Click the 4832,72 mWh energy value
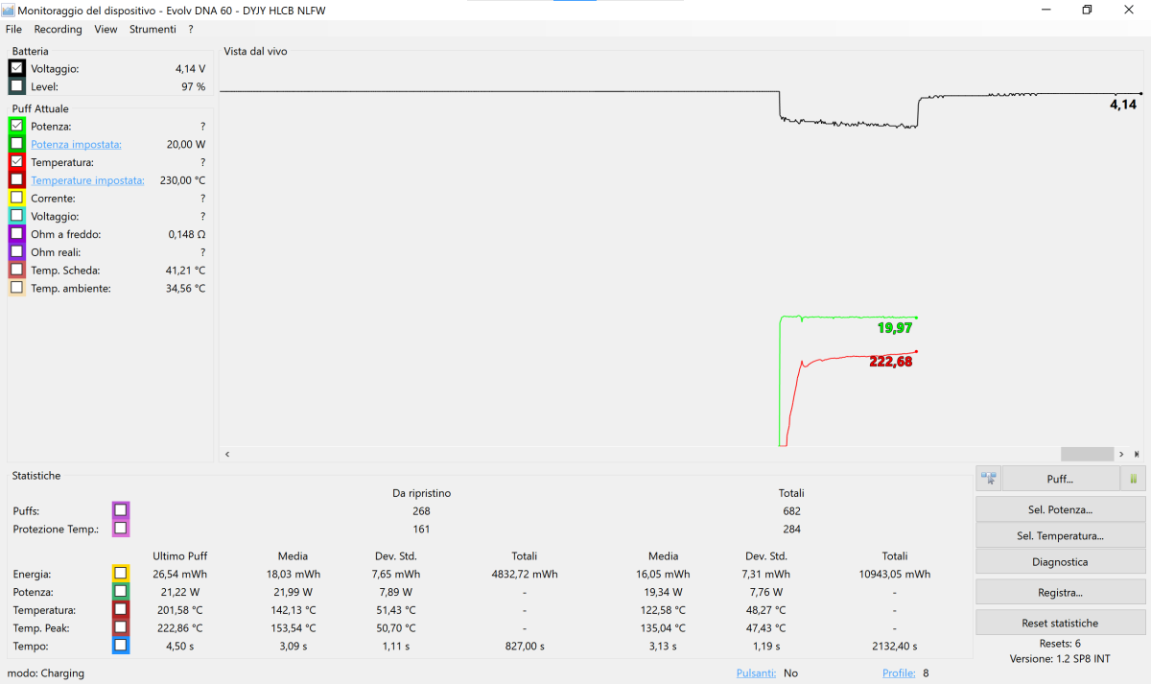 point(524,574)
